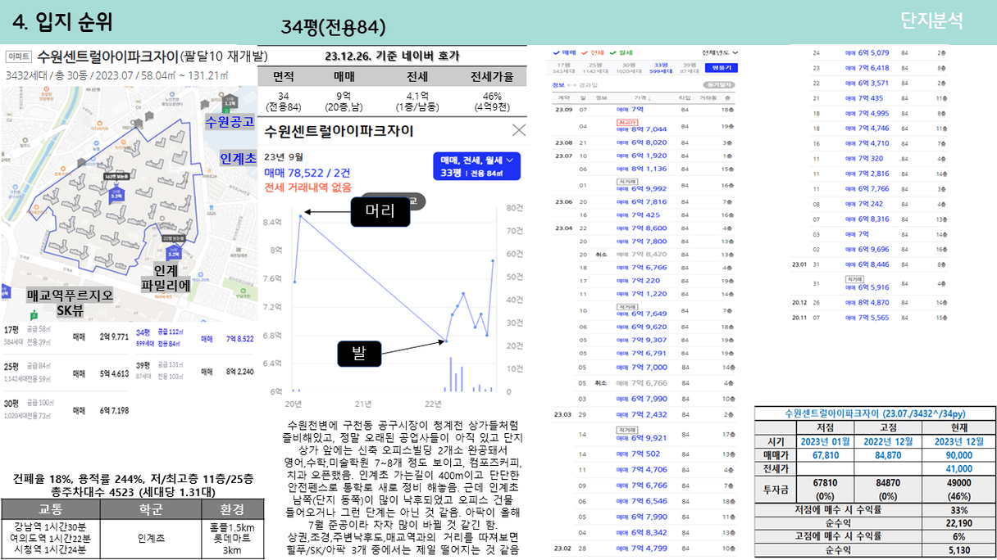Viewport: 997px width, 560px height.
Task: Click the 23.12.26. 기준 네이버 호가 heading
Action: [392, 56]
